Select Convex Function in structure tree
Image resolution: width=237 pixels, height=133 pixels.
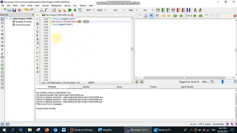[x=23, y=25]
